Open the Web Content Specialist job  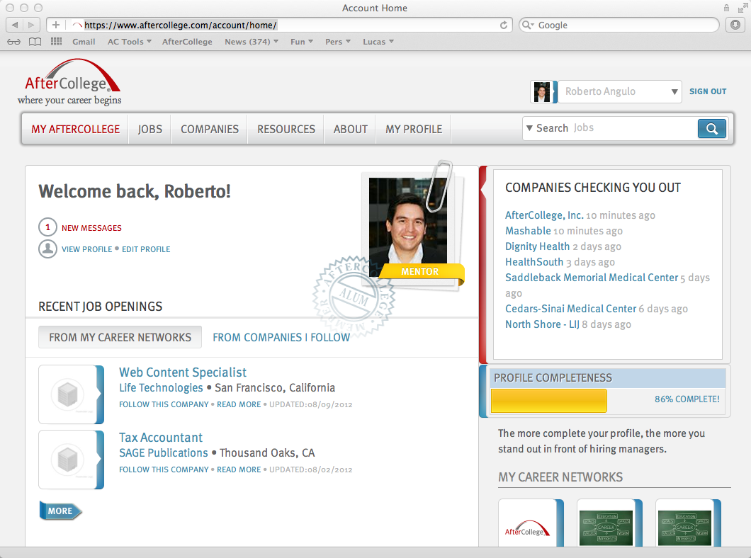point(183,372)
